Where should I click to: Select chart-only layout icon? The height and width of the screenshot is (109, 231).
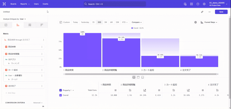click(x=138, y=77)
